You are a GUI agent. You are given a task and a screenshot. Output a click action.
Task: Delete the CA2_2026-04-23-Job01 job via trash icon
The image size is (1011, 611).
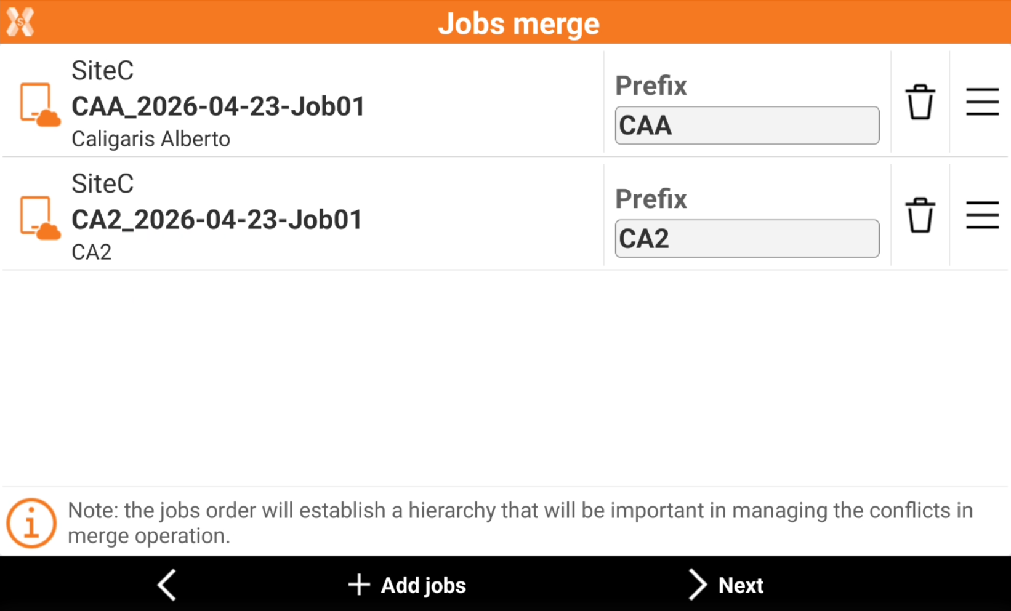pos(920,215)
